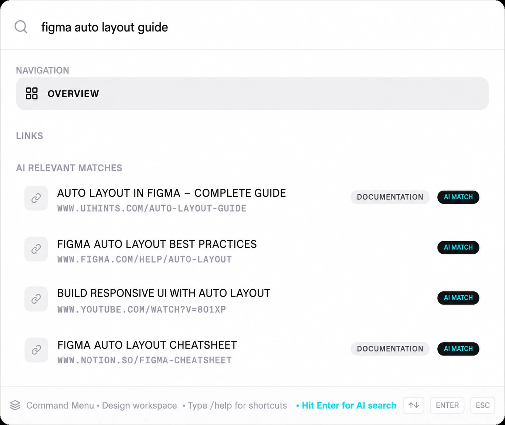
Task: Click Documentation tag on Cheatsheet row
Action: pyautogui.click(x=390, y=349)
